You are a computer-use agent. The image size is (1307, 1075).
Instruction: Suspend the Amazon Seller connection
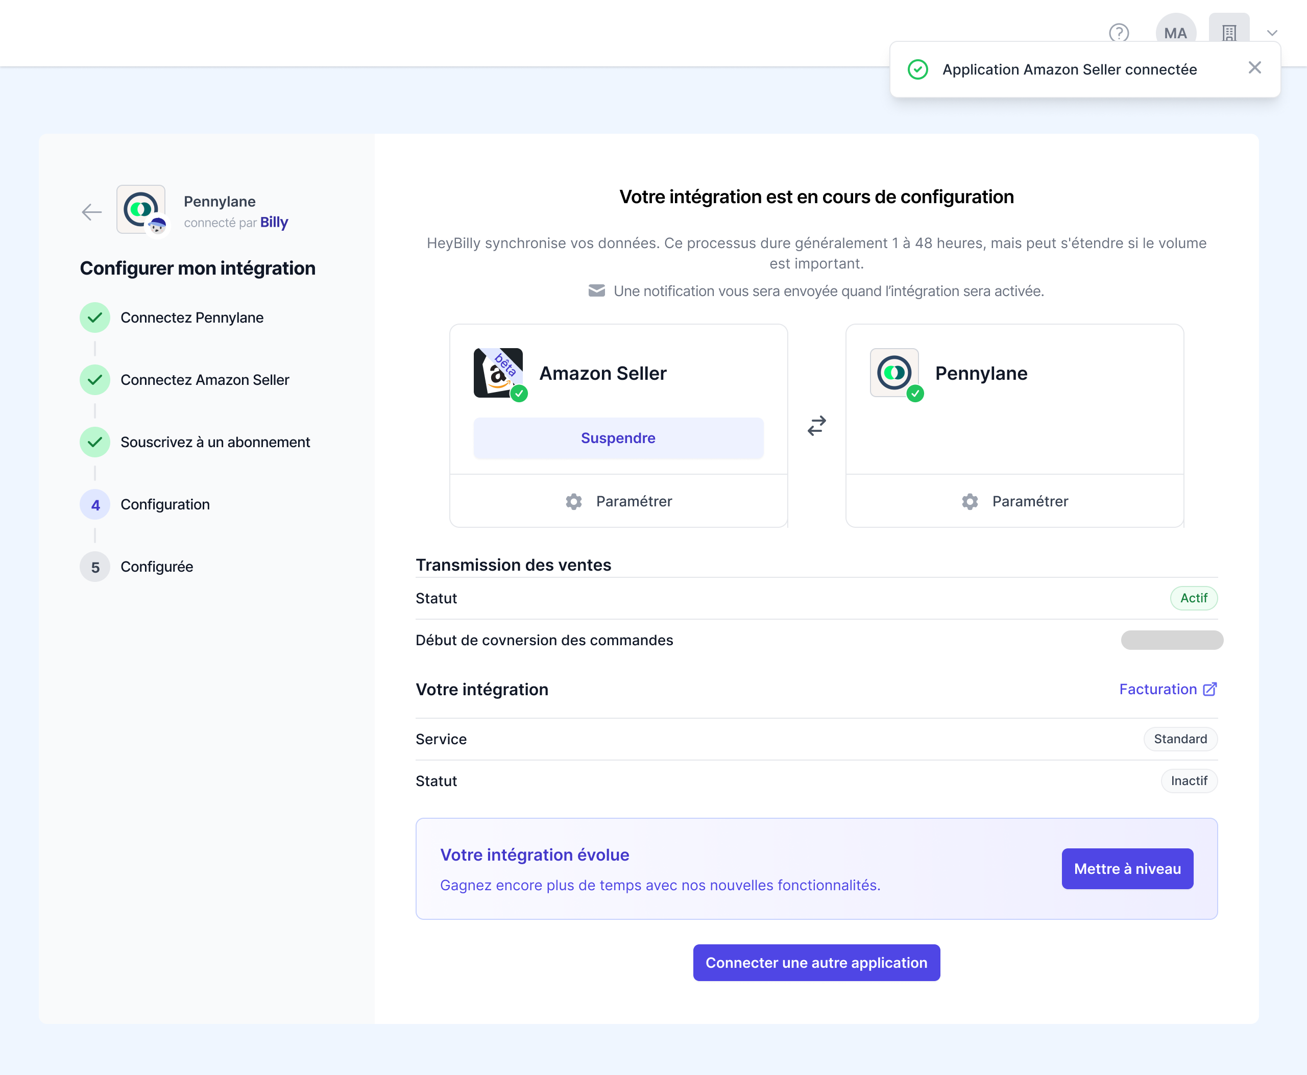(618, 438)
